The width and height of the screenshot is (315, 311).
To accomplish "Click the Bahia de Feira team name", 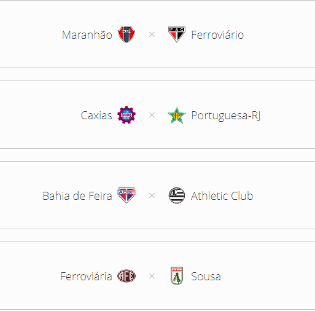I will (77, 195).
